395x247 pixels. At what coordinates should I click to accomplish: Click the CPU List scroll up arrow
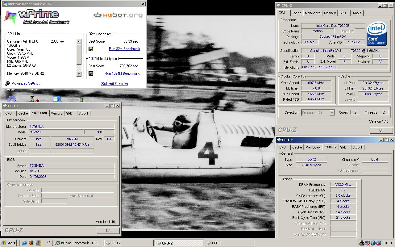coord(79,42)
